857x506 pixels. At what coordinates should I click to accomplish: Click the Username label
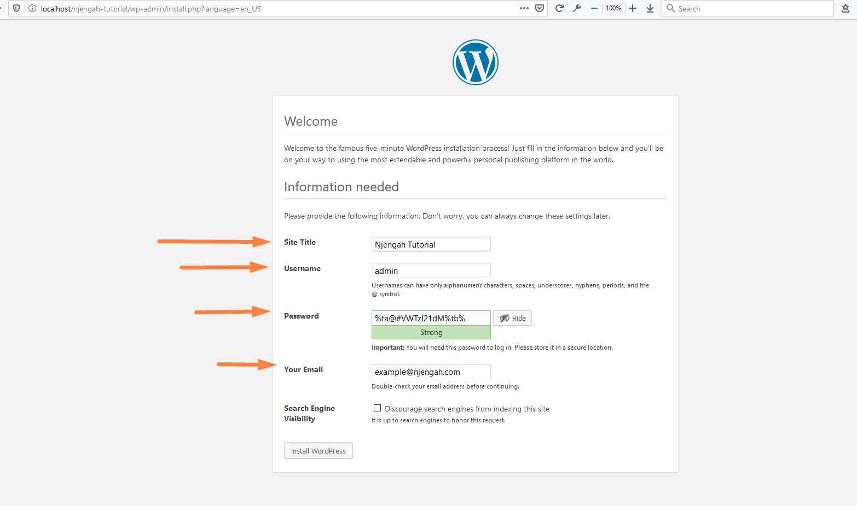[x=302, y=268]
